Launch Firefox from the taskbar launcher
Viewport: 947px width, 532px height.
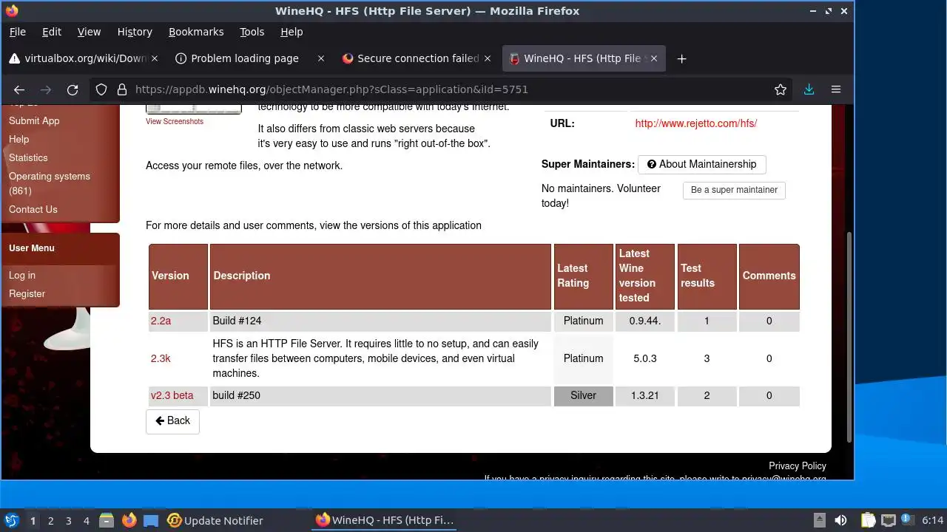pos(129,520)
